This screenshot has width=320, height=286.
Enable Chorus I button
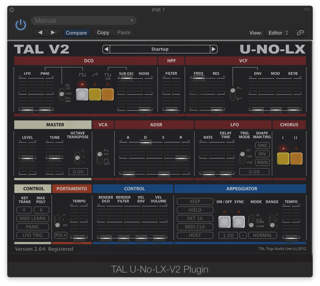(x=283, y=159)
